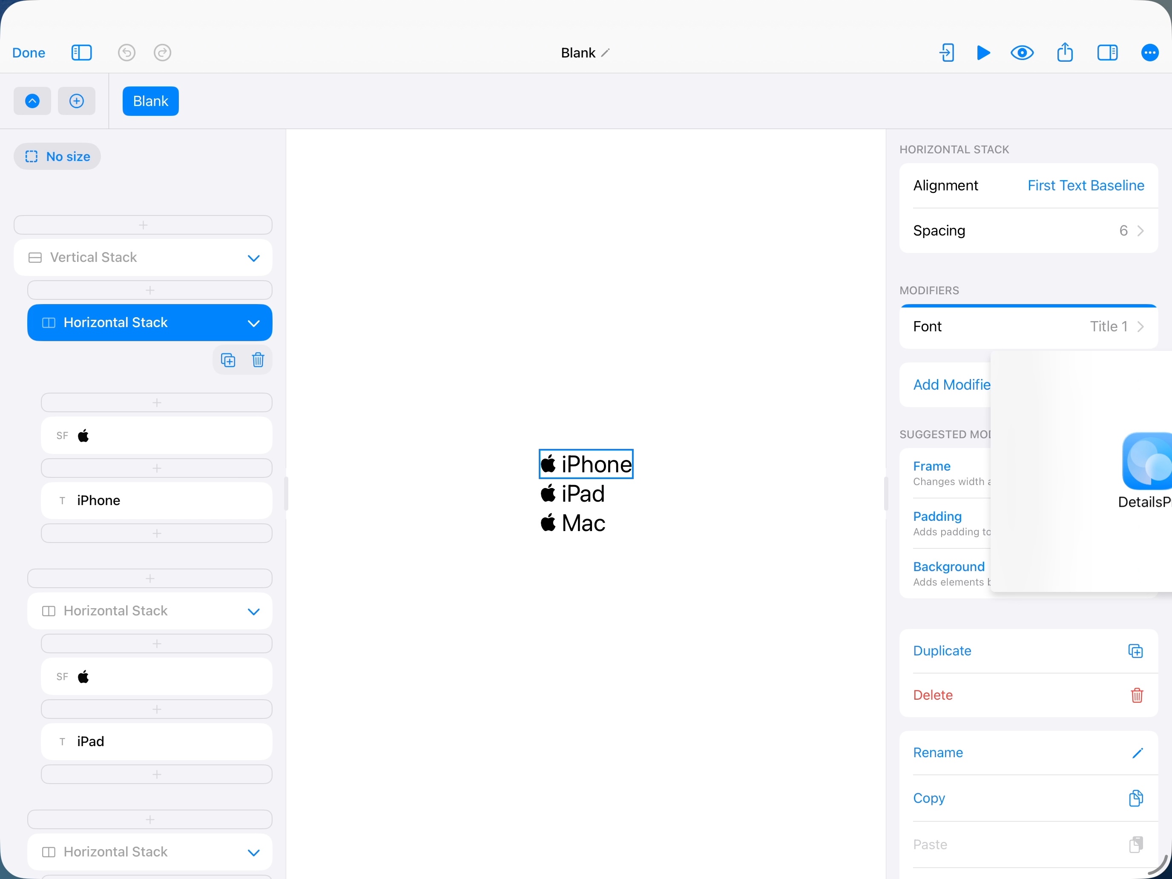Collapse the selected Horizontal Stack chevron

[254, 323]
